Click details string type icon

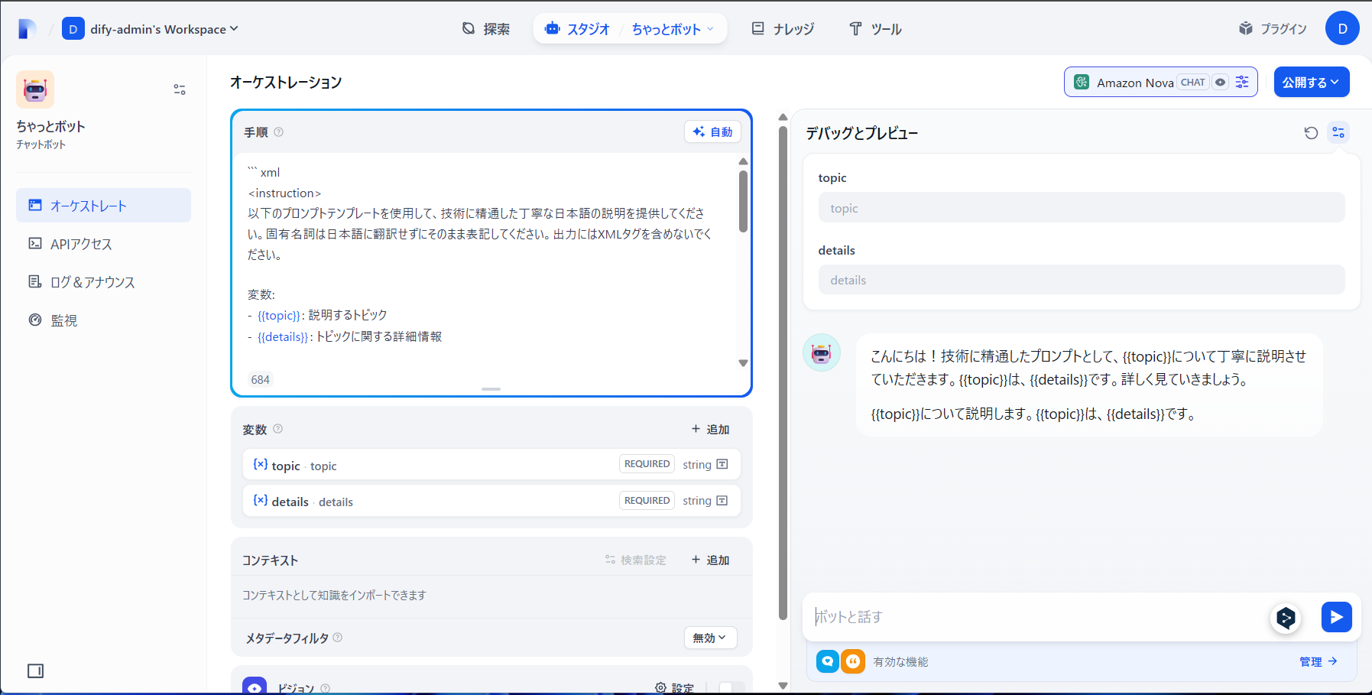tap(722, 501)
